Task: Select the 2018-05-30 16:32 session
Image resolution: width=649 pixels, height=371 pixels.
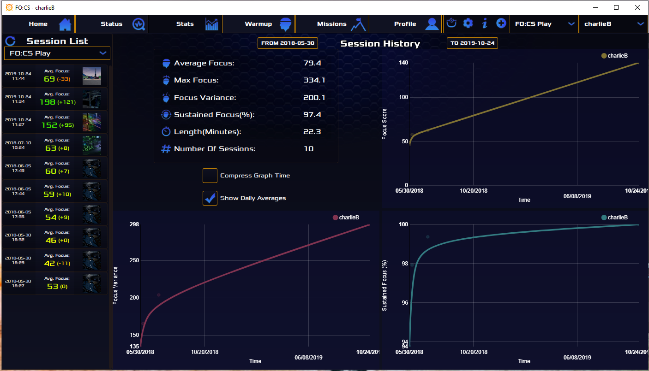Action: (55, 237)
